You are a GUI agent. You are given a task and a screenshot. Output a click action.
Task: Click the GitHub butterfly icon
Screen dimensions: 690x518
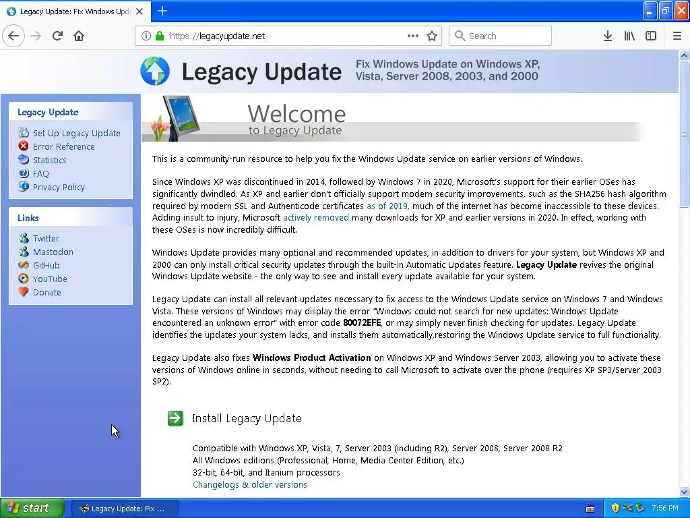(x=24, y=265)
